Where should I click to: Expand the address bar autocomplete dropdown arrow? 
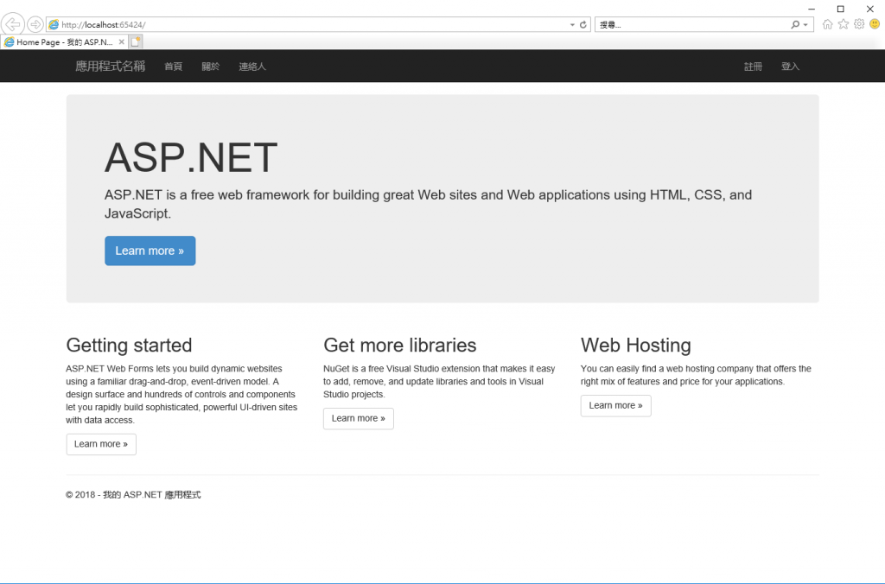(x=572, y=25)
